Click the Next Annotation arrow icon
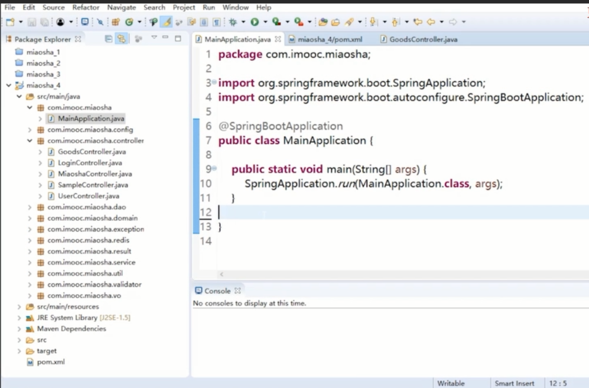Screen dimensions: 589x388 [x=373, y=22]
